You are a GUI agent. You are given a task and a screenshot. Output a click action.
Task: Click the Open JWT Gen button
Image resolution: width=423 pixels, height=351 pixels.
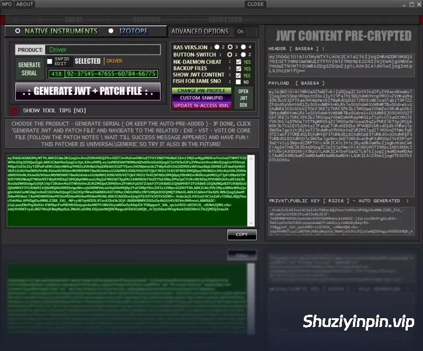click(x=243, y=98)
